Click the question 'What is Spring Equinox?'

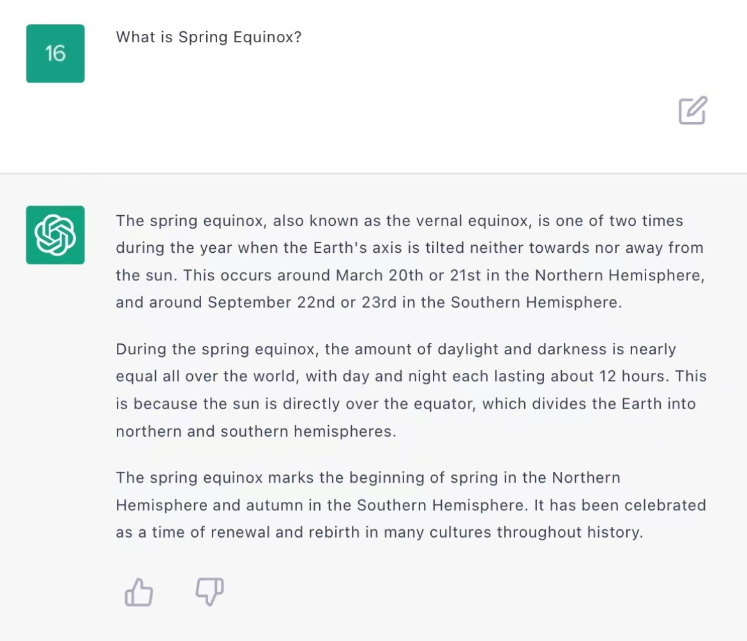209,37
